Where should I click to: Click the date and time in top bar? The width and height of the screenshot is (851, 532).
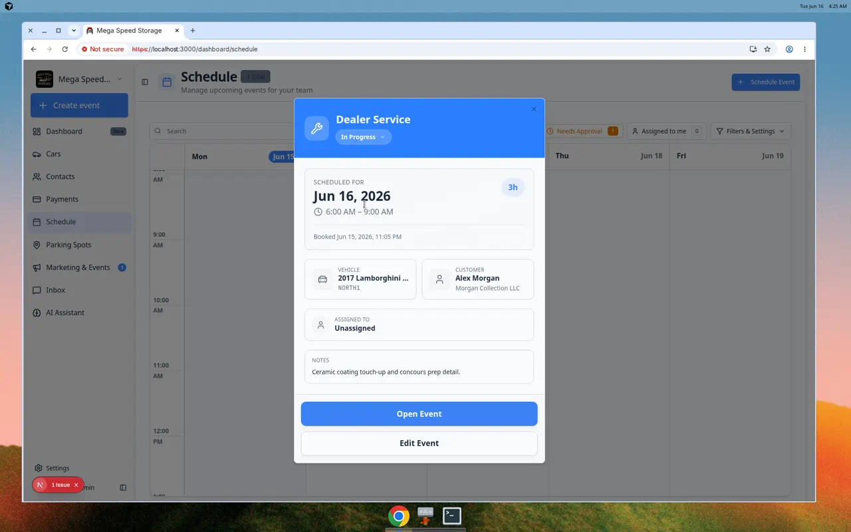(823, 6)
